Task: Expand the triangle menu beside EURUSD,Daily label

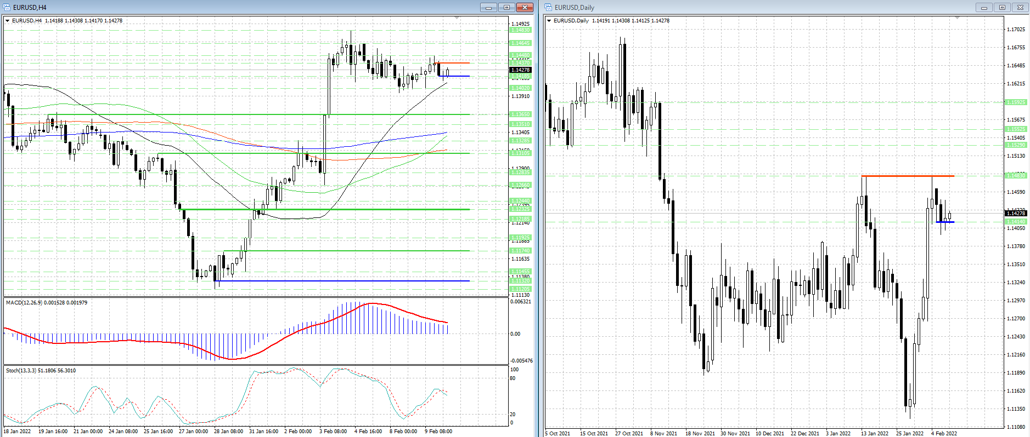Action: (x=549, y=21)
